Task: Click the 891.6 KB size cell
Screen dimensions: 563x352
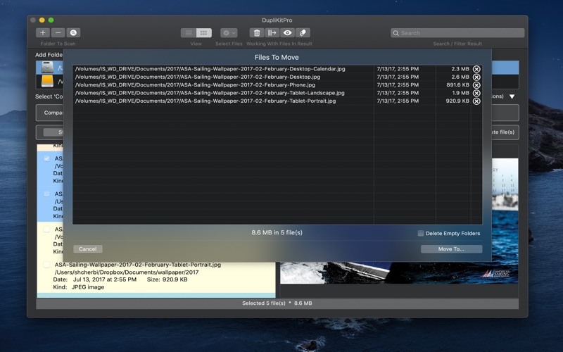Action: coord(457,84)
